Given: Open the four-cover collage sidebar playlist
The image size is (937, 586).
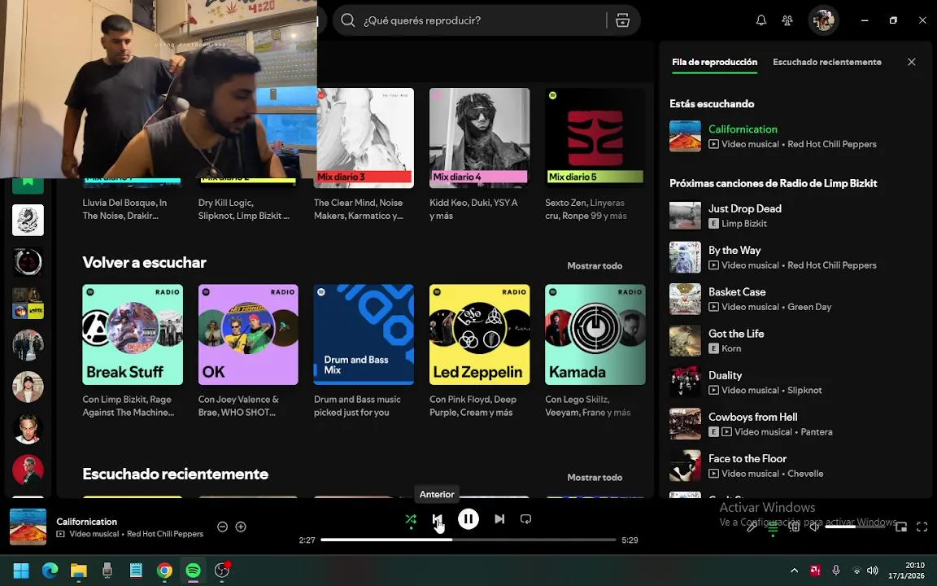Looking at the screenshot, I should [28, 303].
